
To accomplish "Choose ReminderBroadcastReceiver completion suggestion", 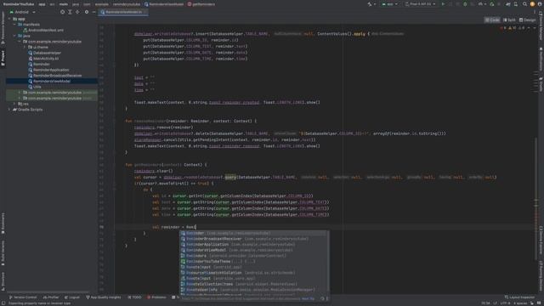I will [x=254, y=239].
